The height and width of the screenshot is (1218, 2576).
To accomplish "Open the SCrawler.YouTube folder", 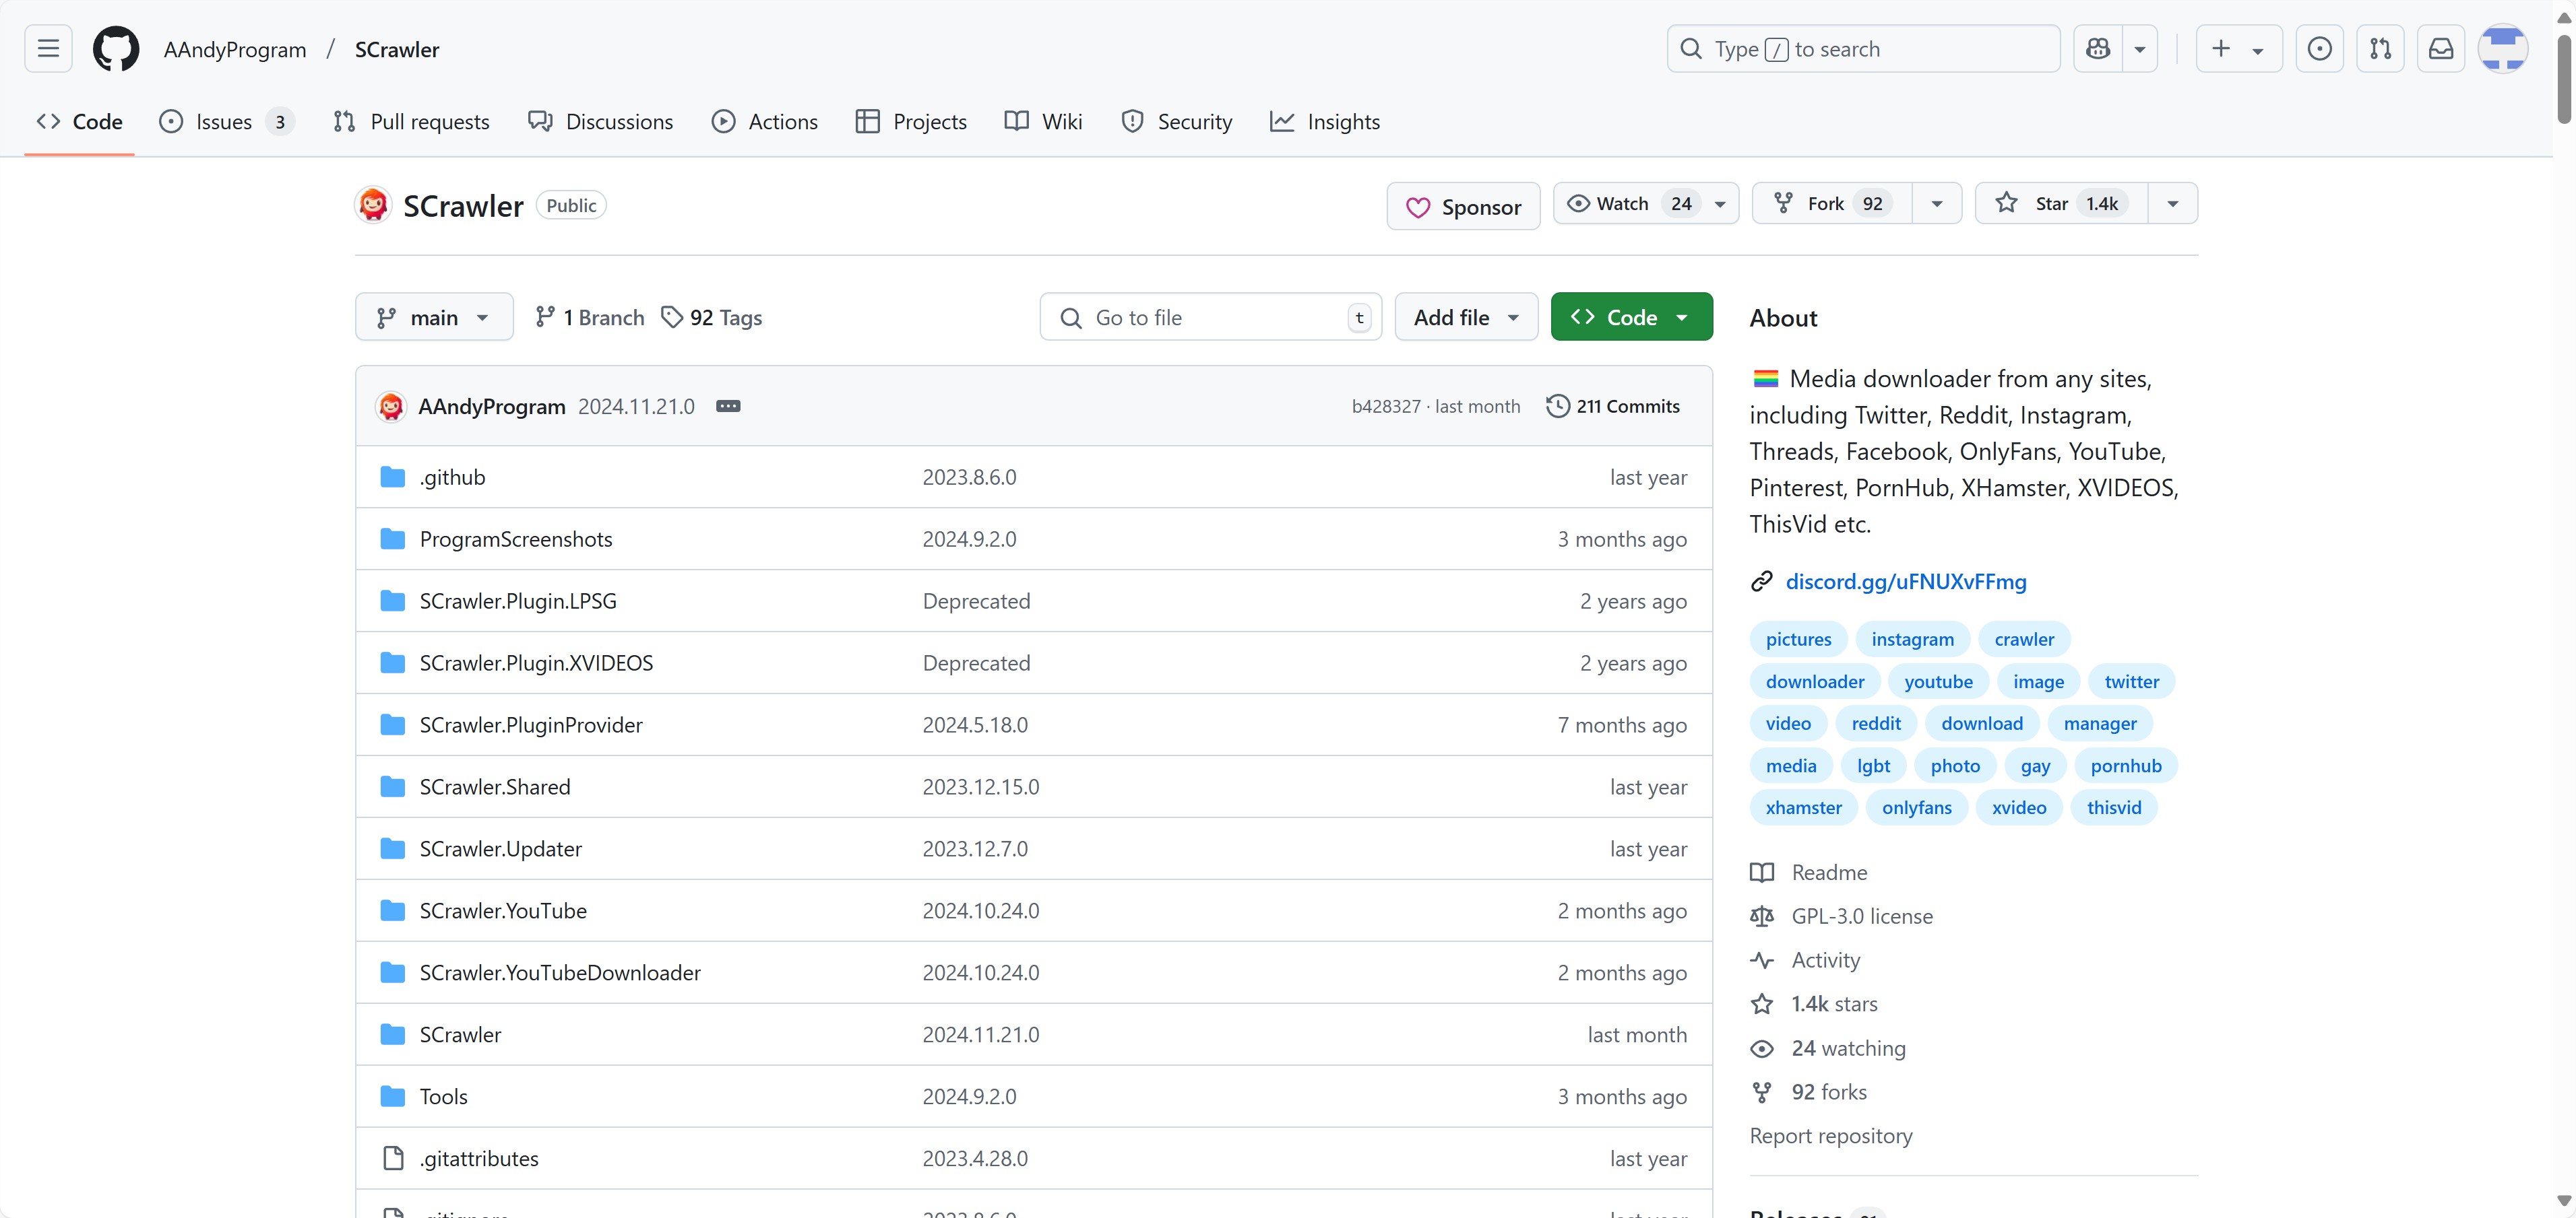I will pos(503,911).
